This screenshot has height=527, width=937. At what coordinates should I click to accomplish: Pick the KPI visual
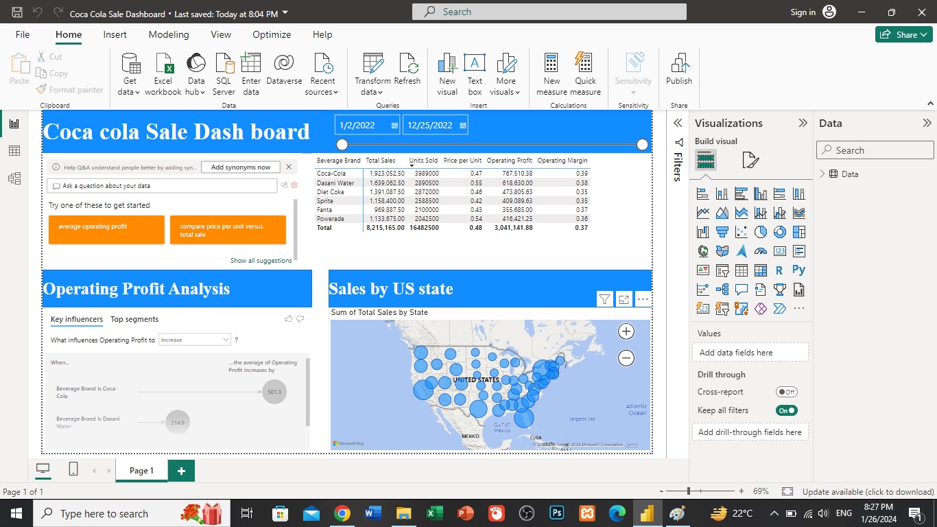point(703,270)
